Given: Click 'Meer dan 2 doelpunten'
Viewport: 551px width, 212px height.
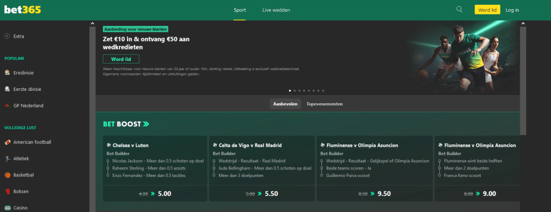Looking at the screenshot, I should pos(467,168).
